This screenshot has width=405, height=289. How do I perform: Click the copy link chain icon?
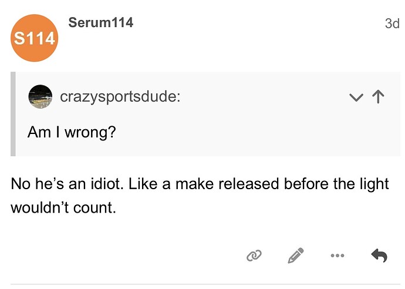click(254, 256)
